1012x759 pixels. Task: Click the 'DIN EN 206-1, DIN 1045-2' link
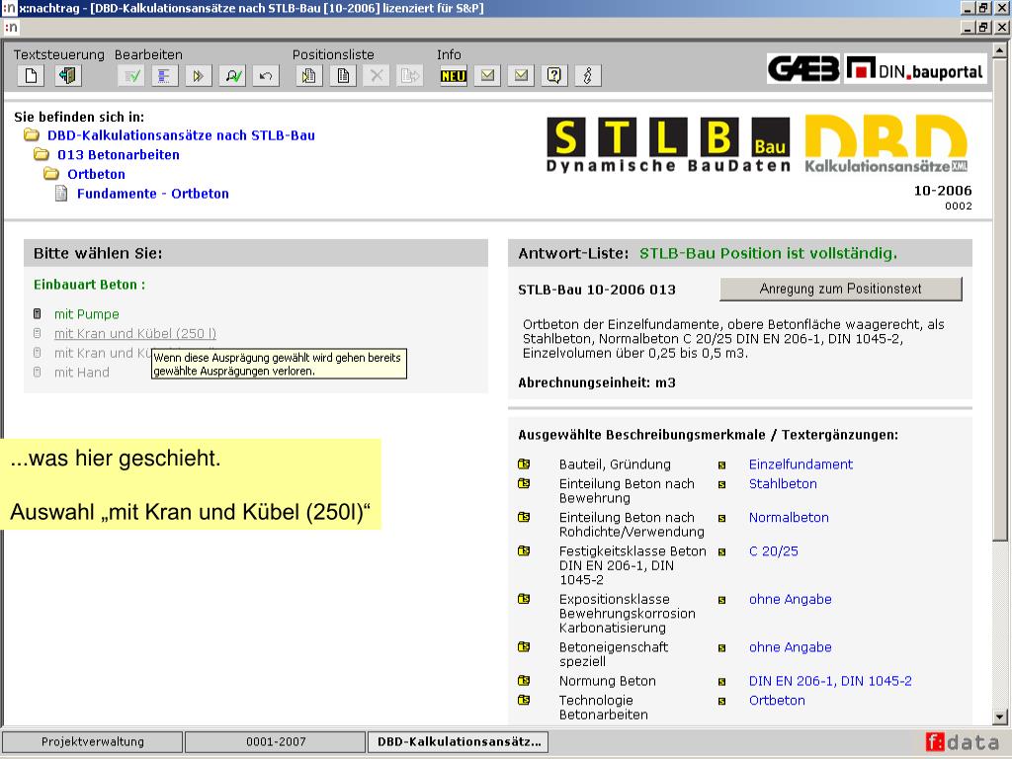830,681
